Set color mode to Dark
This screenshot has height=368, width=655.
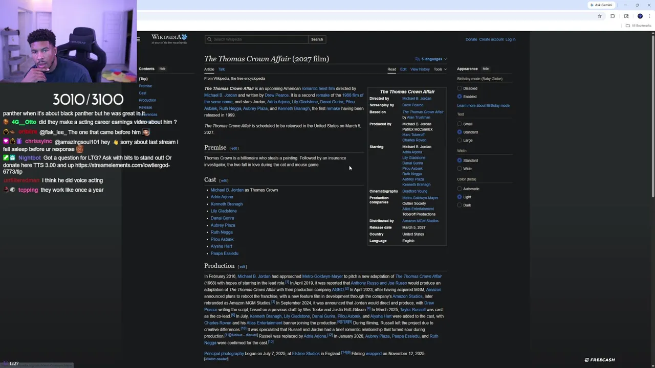[x=460, y=205]
